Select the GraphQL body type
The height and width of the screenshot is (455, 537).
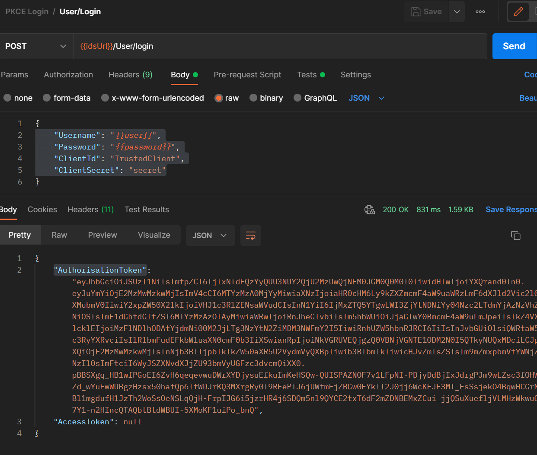click(x=315, y=98)
